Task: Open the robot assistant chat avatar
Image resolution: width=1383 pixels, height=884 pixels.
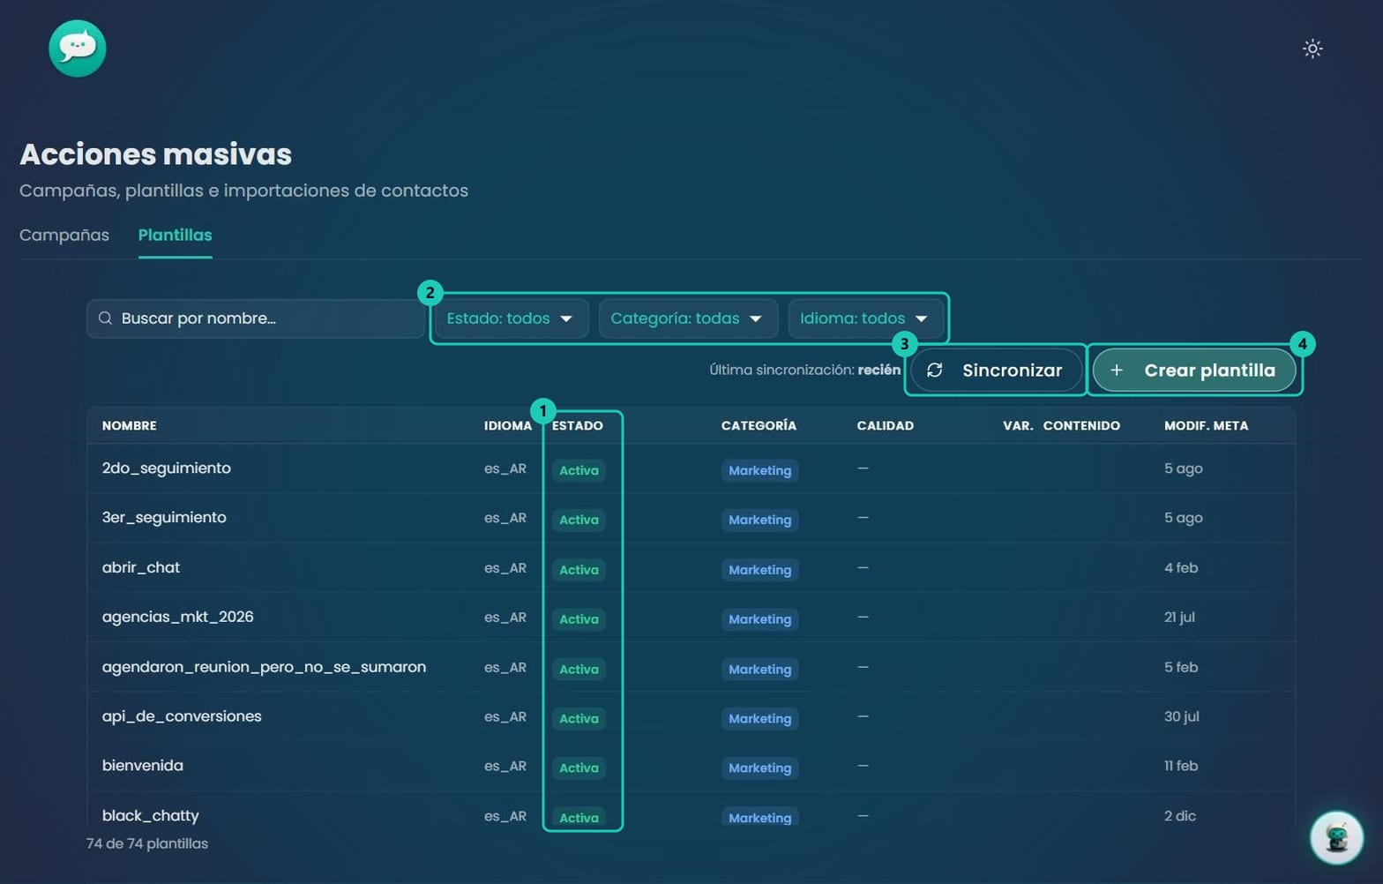Action: [x=1336, y=837]
